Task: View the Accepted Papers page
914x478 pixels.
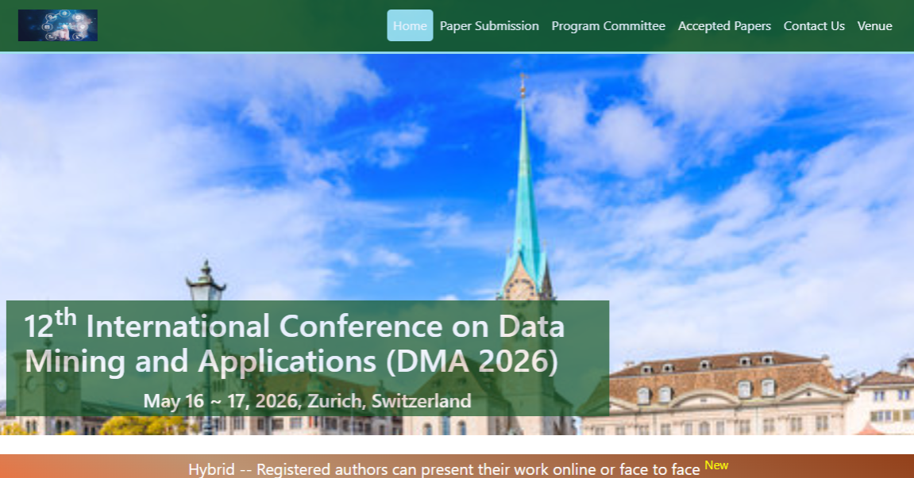Action: [724, 25]
